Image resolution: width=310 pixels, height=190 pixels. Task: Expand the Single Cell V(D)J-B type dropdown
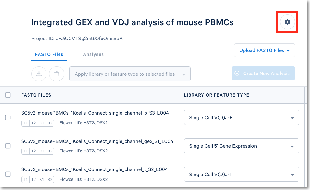click(241, 118)
